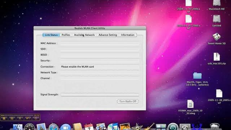Launch iMovie star icon in Dock

(x=137, y=127)
